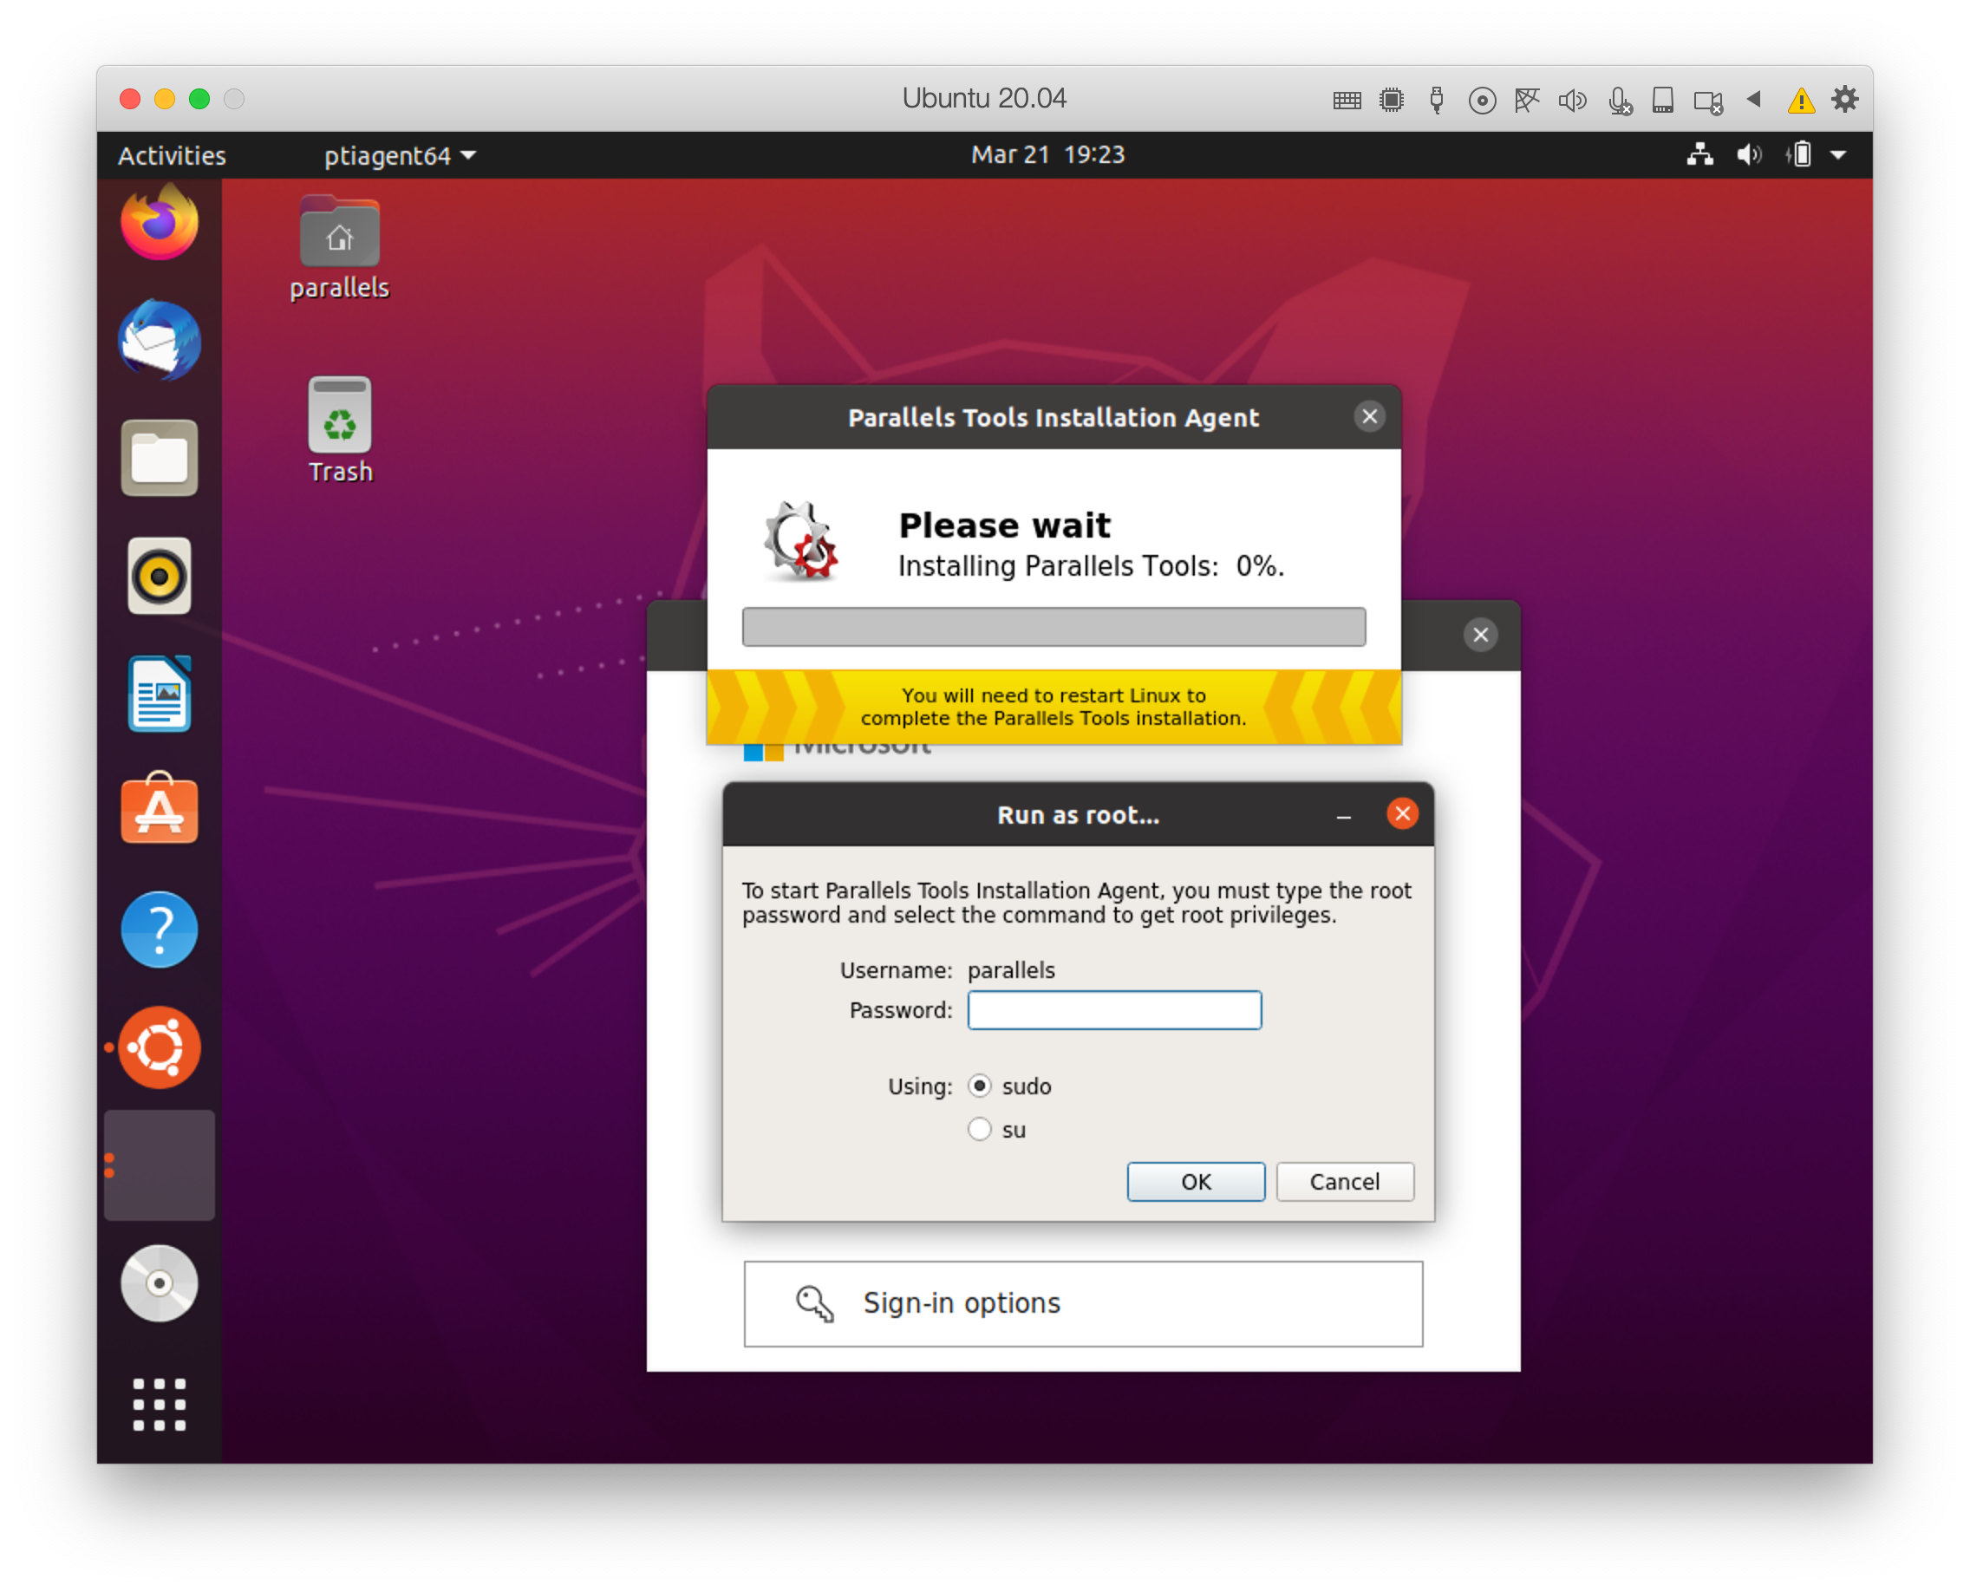Open the clock calendar menu
Viewport: 1970px width, 1592px height.
pos(1047,154)
